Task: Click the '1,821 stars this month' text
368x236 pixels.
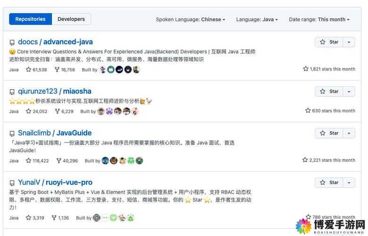Action: tap(329, 69)
